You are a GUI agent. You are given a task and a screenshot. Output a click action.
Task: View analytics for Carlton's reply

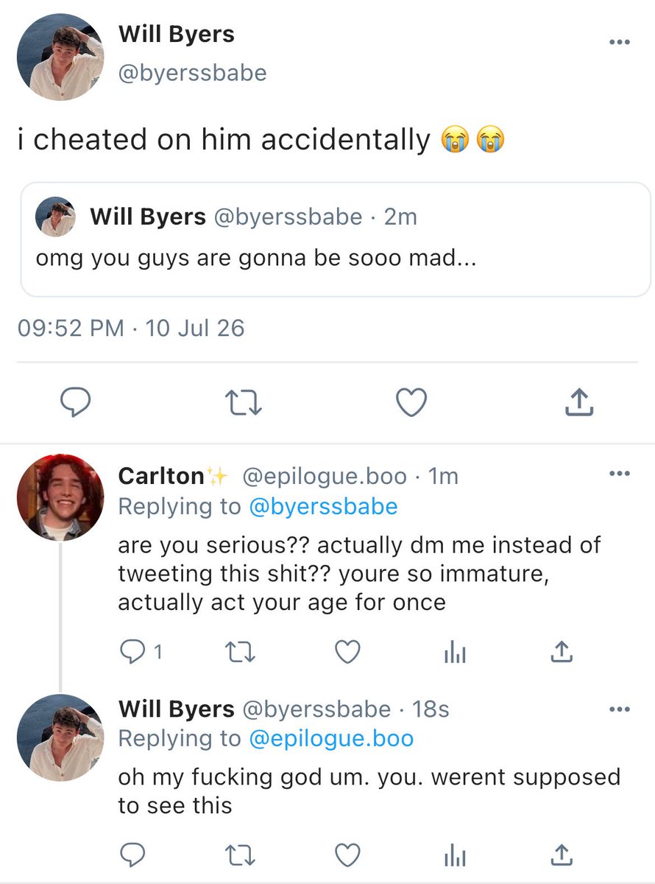coord(454,652)
